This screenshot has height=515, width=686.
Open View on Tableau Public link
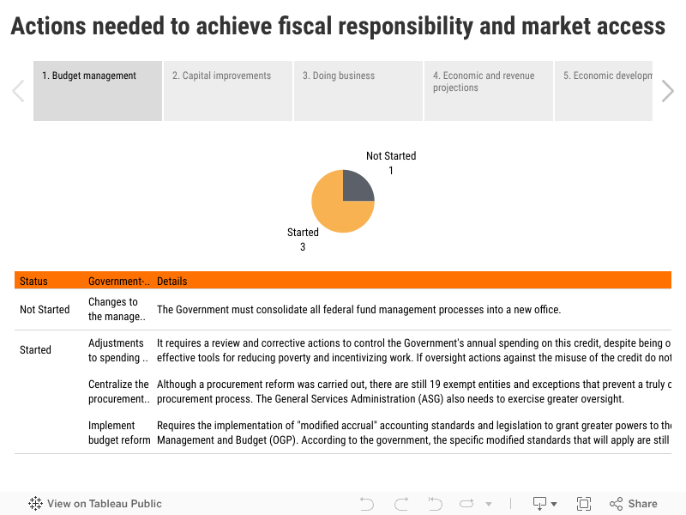pos(104,504)
